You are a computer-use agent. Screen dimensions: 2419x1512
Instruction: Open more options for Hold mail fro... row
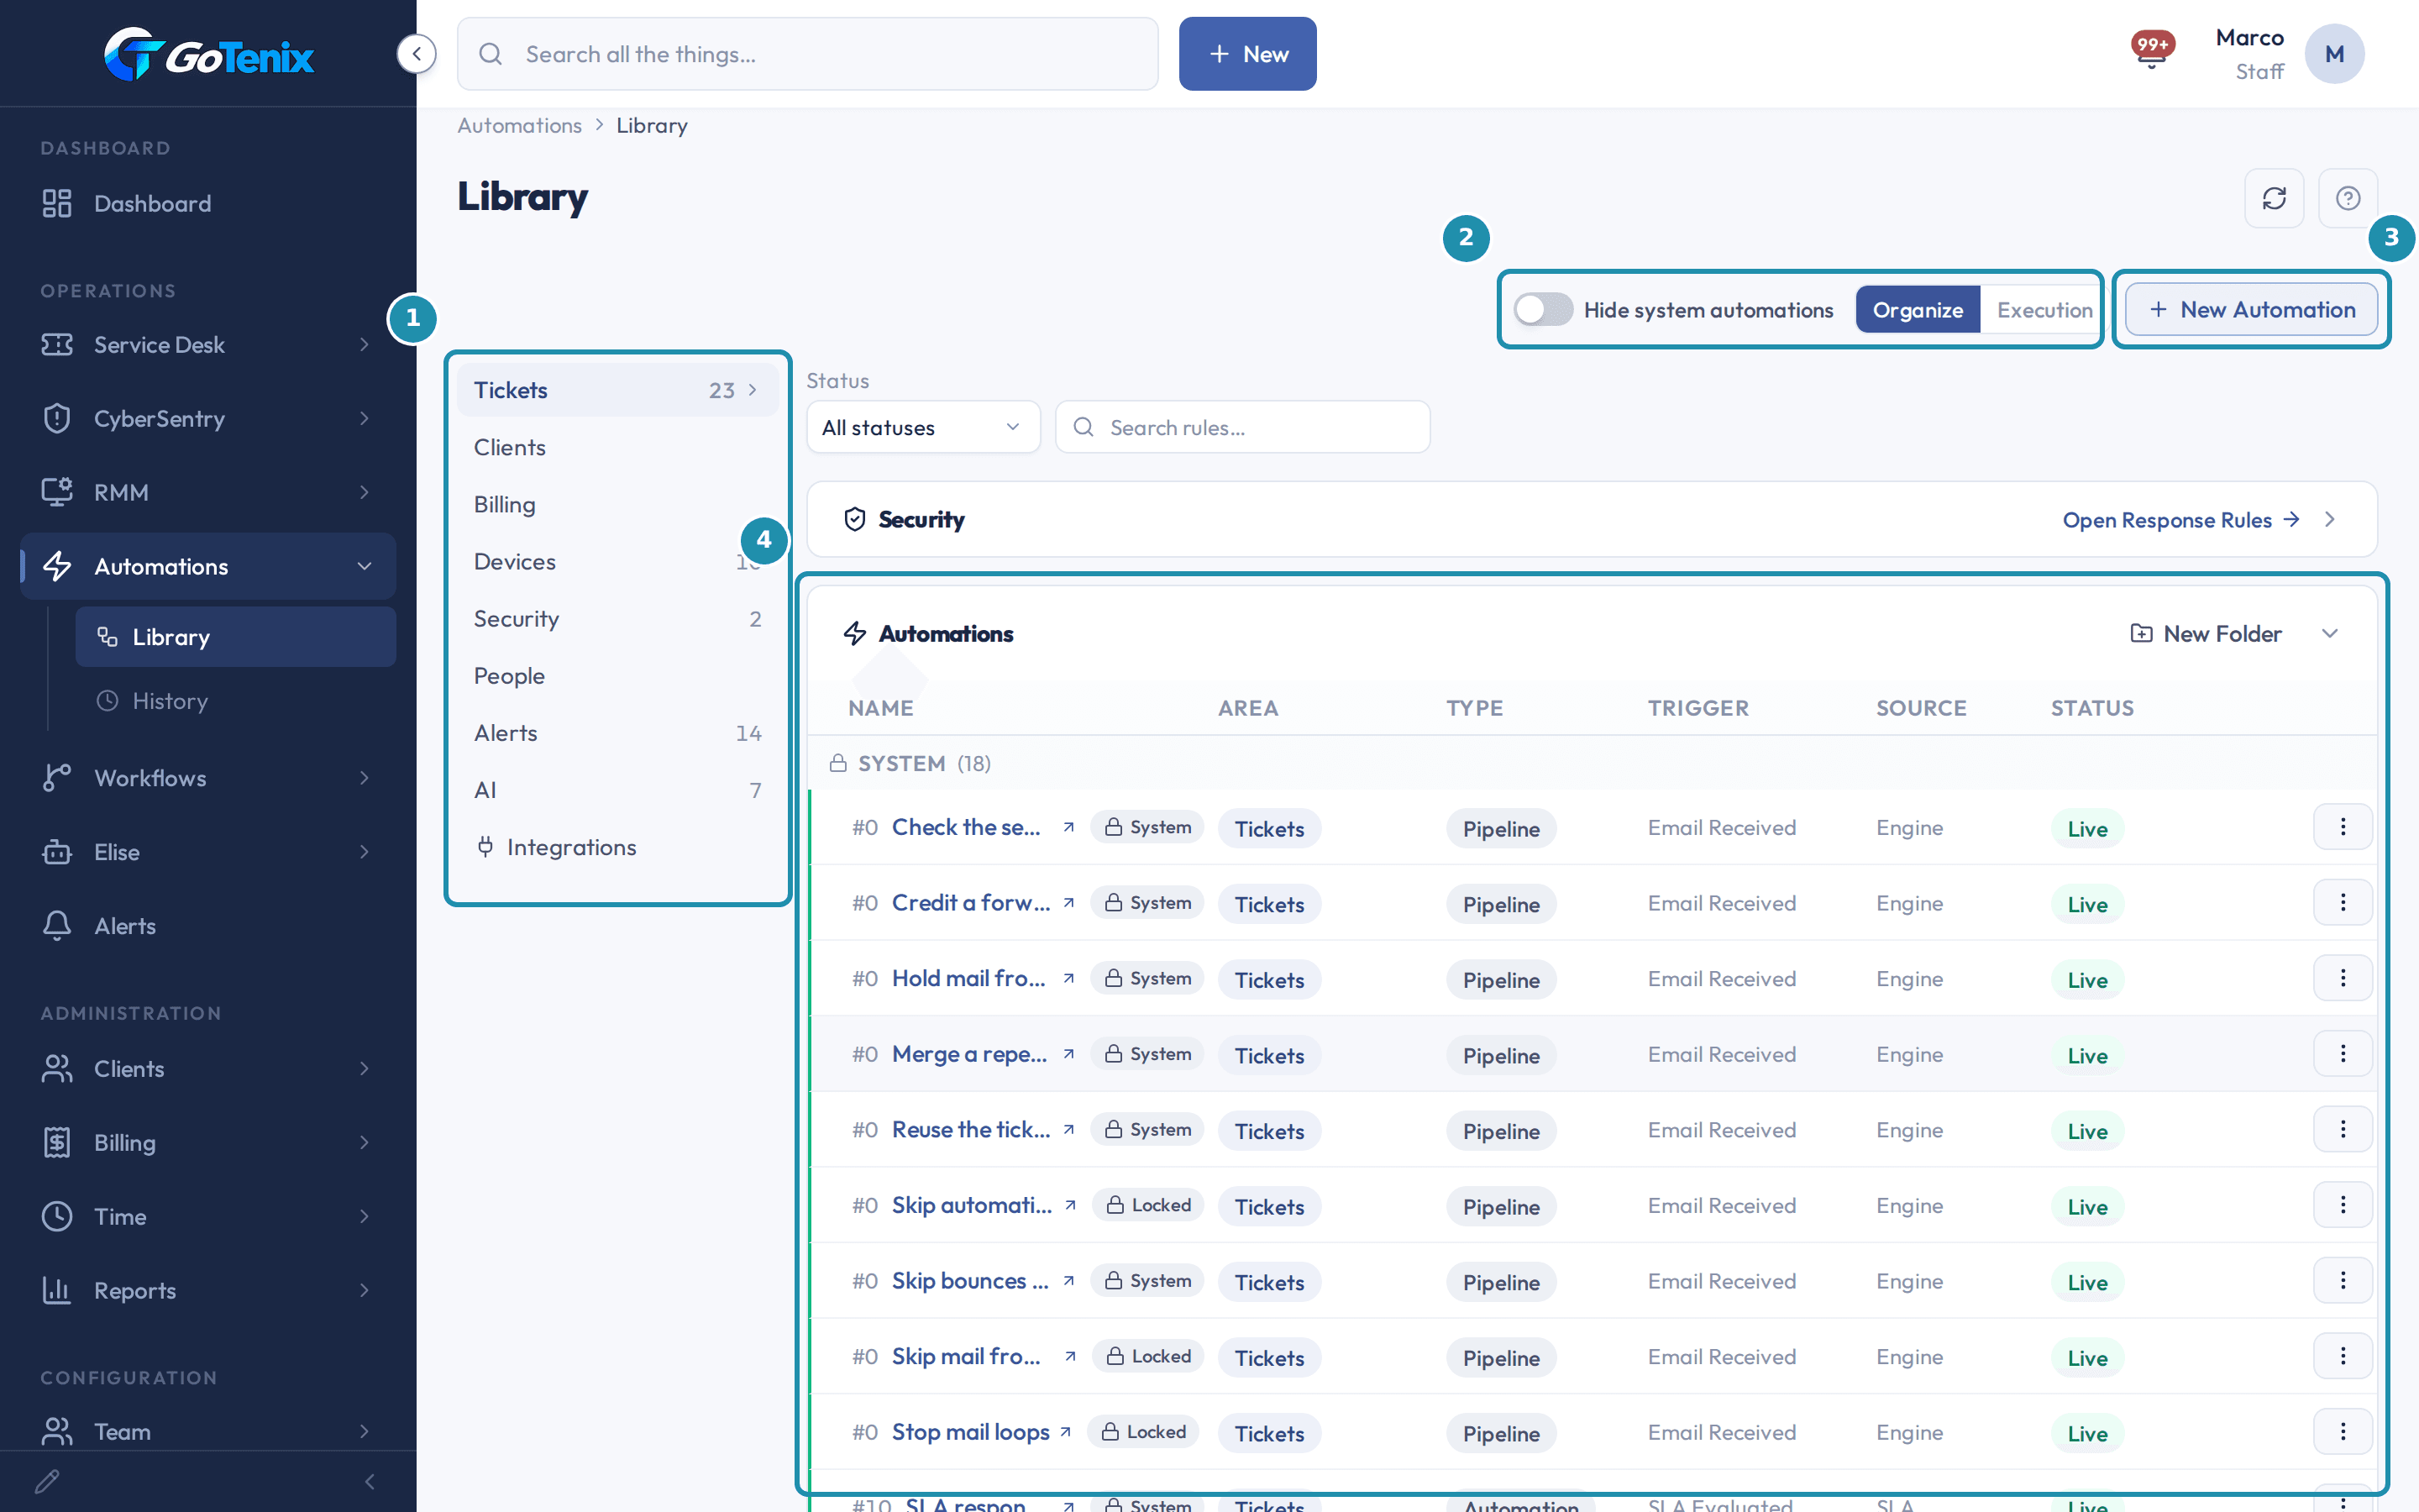[2342, 978]
